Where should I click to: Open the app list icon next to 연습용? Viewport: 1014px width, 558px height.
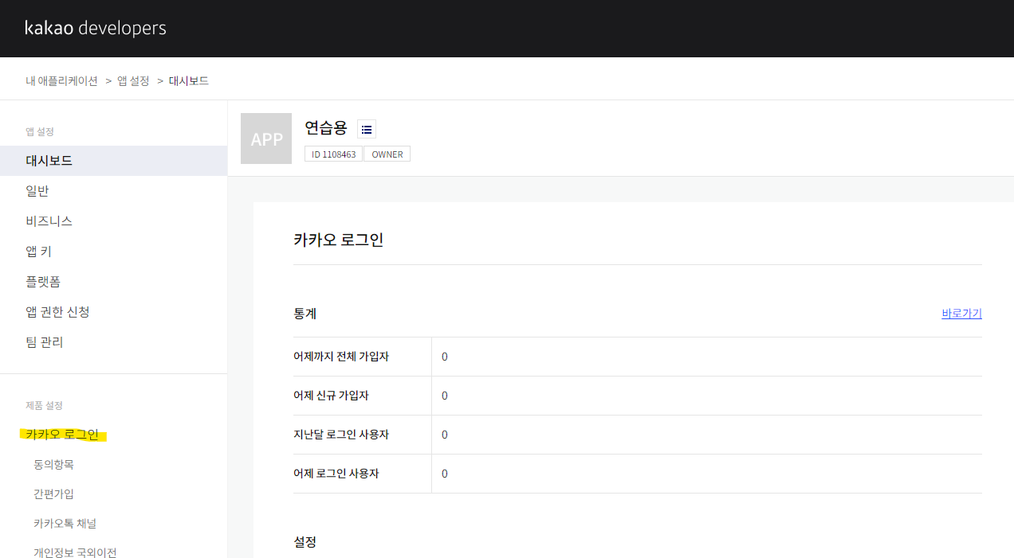point(367,129)
